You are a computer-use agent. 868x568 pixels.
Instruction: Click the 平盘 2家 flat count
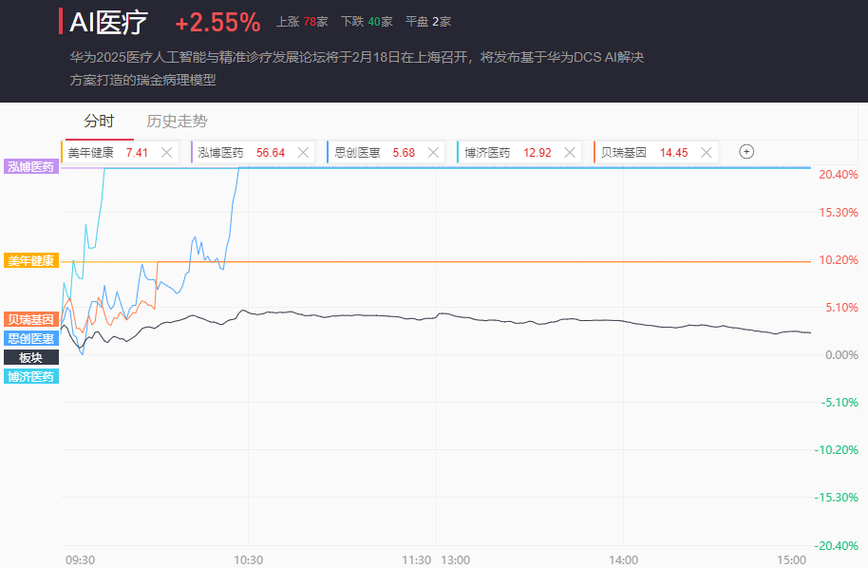[x=427, y=21]
